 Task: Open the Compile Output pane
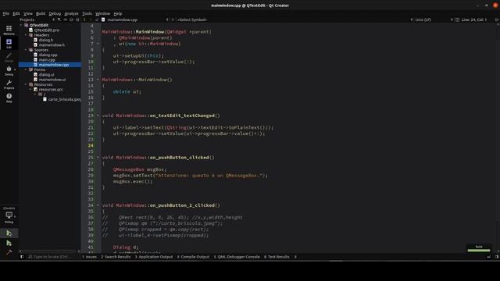pos(193,257)
